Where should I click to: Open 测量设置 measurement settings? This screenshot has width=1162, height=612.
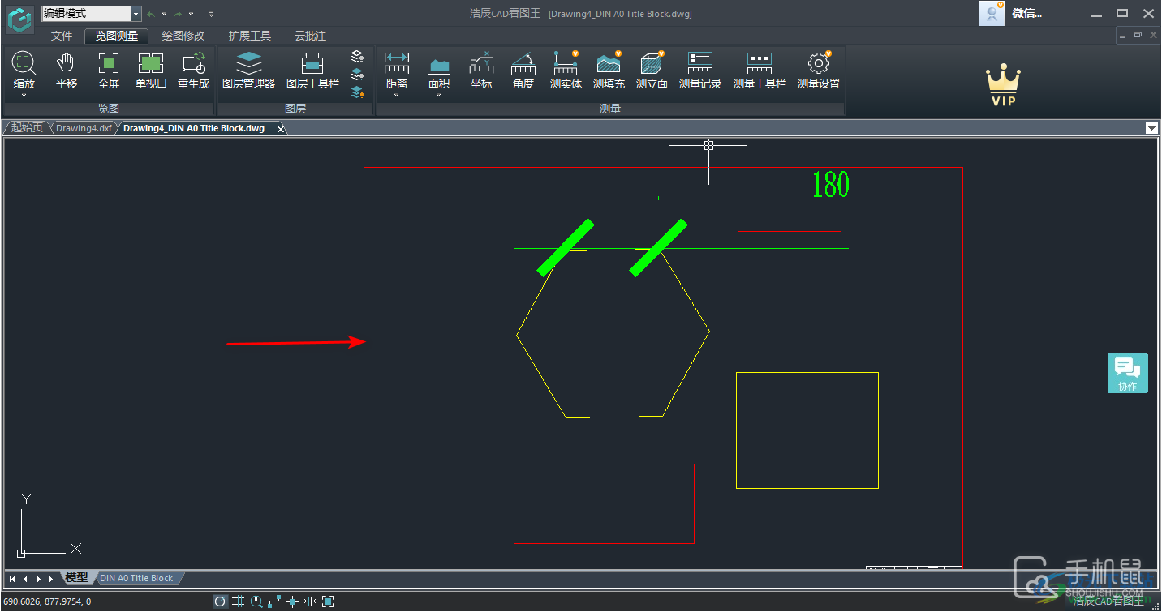click(818, 71)
